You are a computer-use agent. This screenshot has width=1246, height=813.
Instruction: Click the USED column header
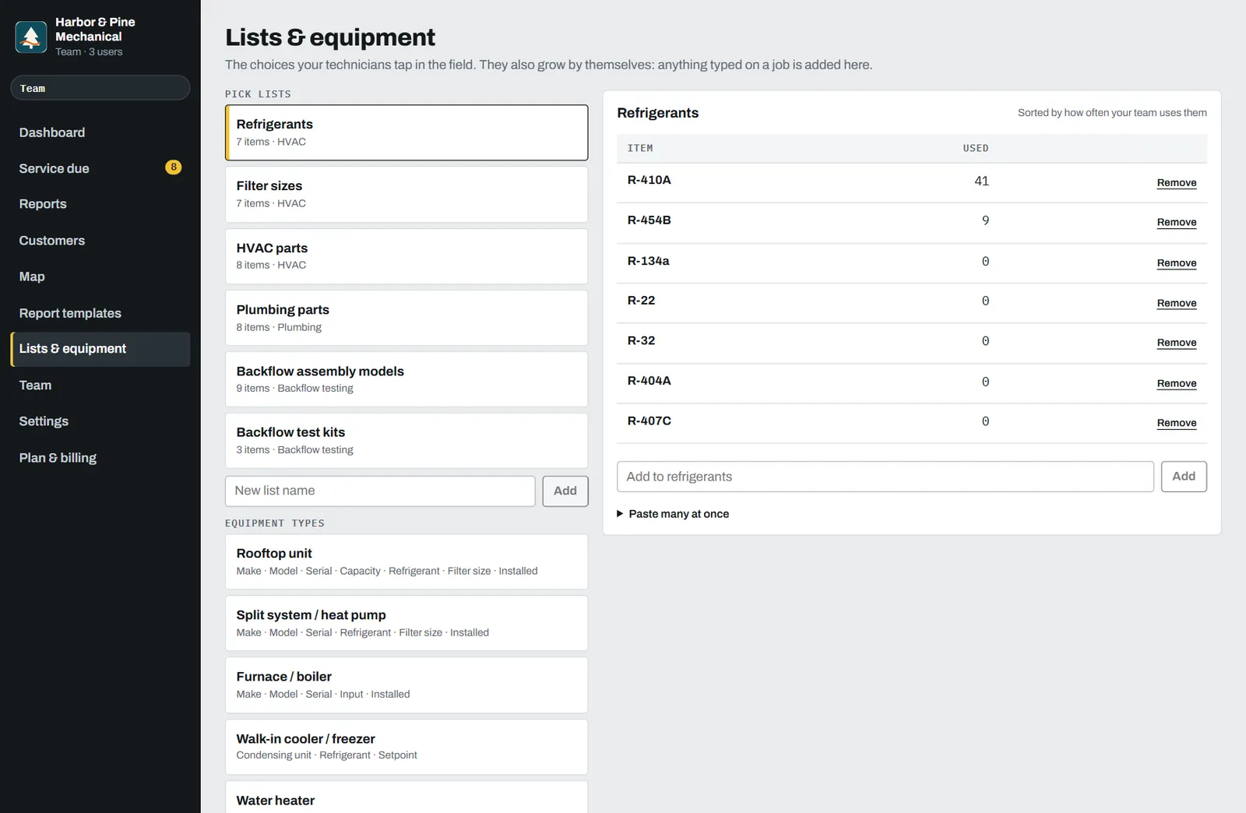[976, 148]
